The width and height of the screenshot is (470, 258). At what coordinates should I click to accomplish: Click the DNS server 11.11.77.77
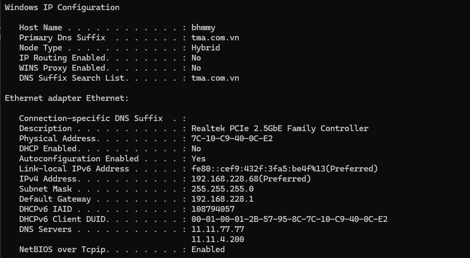(217, 229)
